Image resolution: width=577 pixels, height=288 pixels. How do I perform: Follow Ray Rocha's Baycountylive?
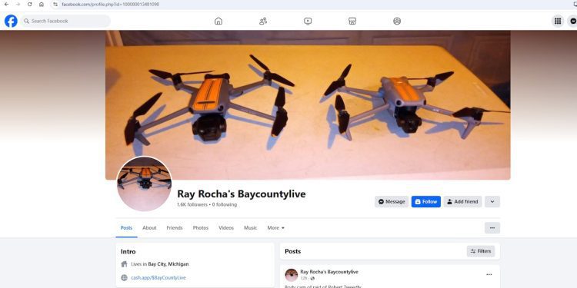(425, 202)
